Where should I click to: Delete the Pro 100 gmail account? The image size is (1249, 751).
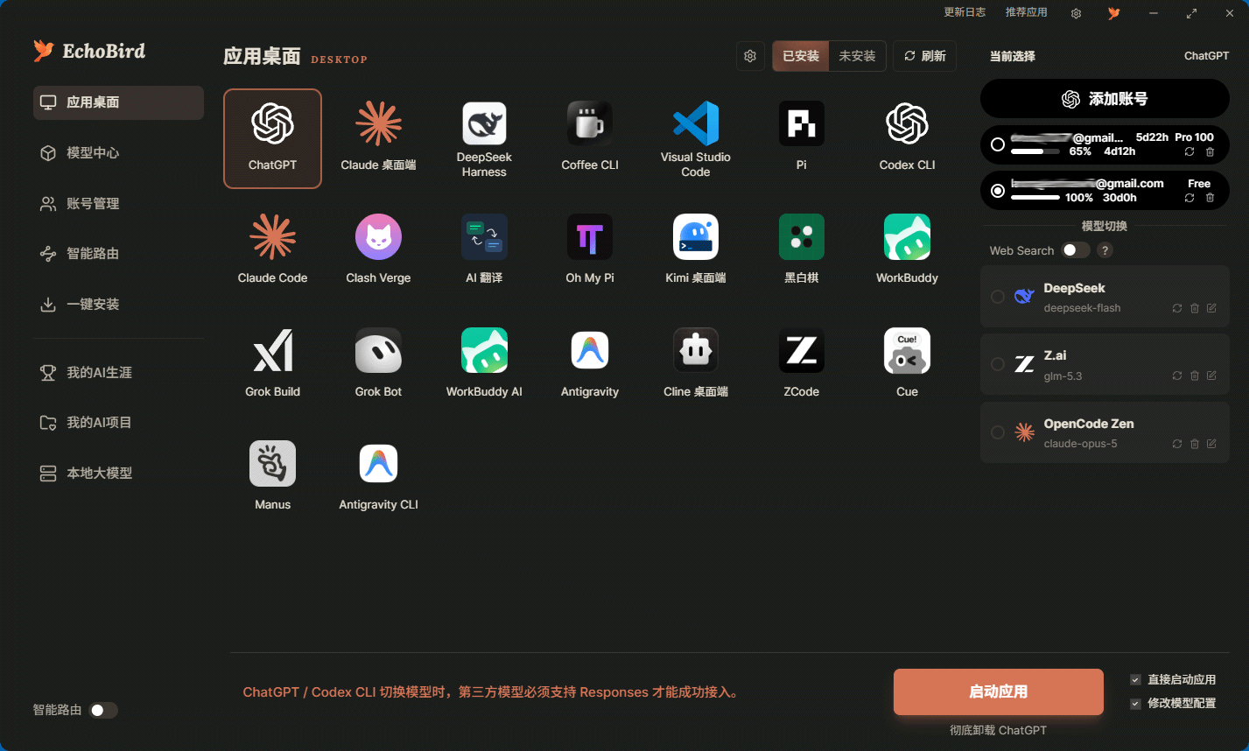pos(1210,151)
